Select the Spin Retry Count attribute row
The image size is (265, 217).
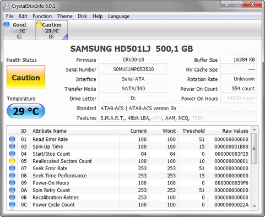pos(129,190)
